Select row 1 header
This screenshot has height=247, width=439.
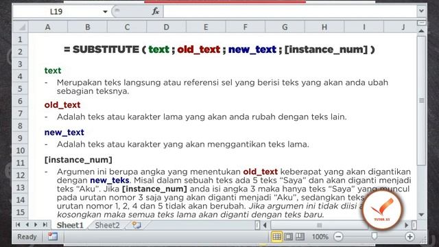coord(20,39)
